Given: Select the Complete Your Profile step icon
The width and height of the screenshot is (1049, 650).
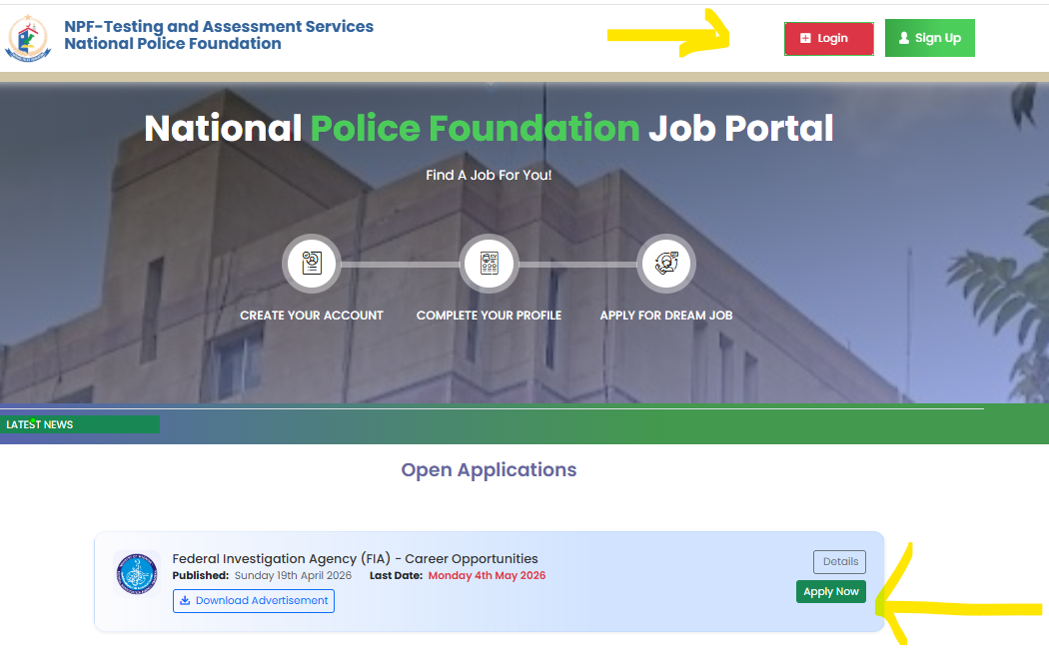Looking at the screenshot, I should tap(489, 263).
